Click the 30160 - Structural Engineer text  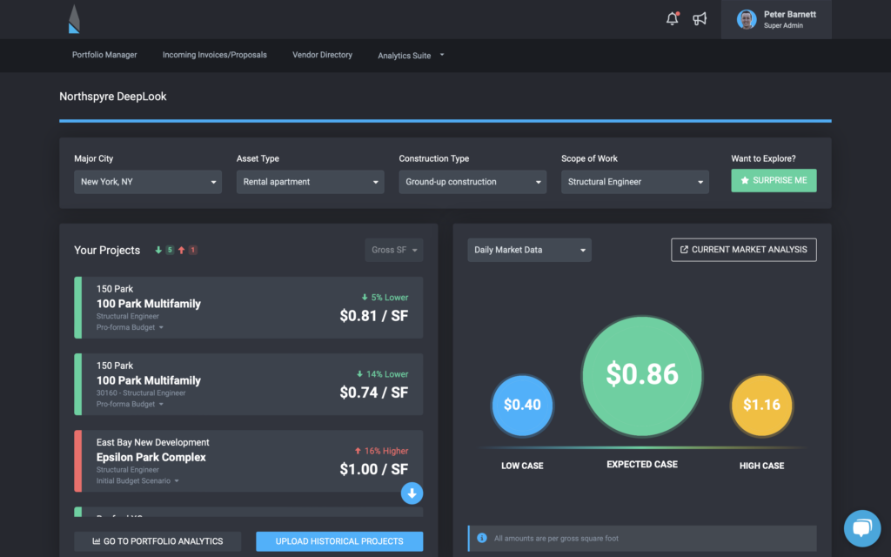(141, 393)
